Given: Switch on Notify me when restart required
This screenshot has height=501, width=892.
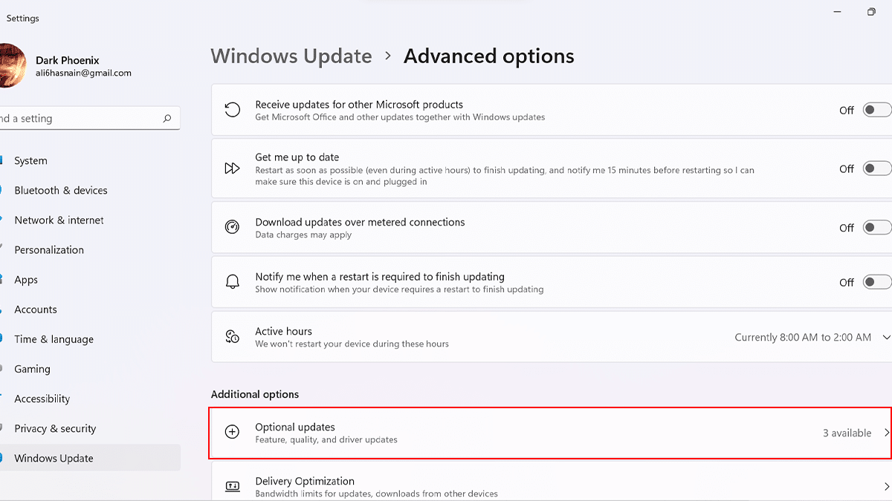Looking at the screenshot, I should click(x=876, y=282).
